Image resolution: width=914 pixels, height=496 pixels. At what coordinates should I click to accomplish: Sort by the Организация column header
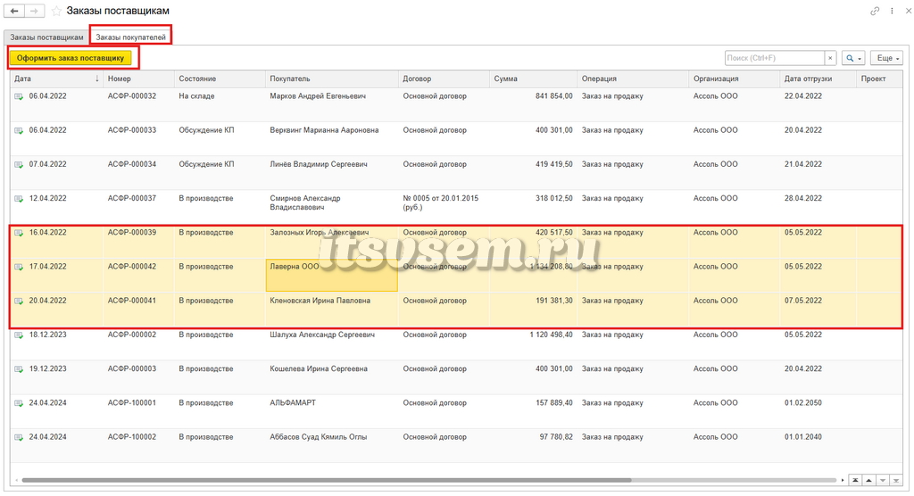tap(734, 79)
